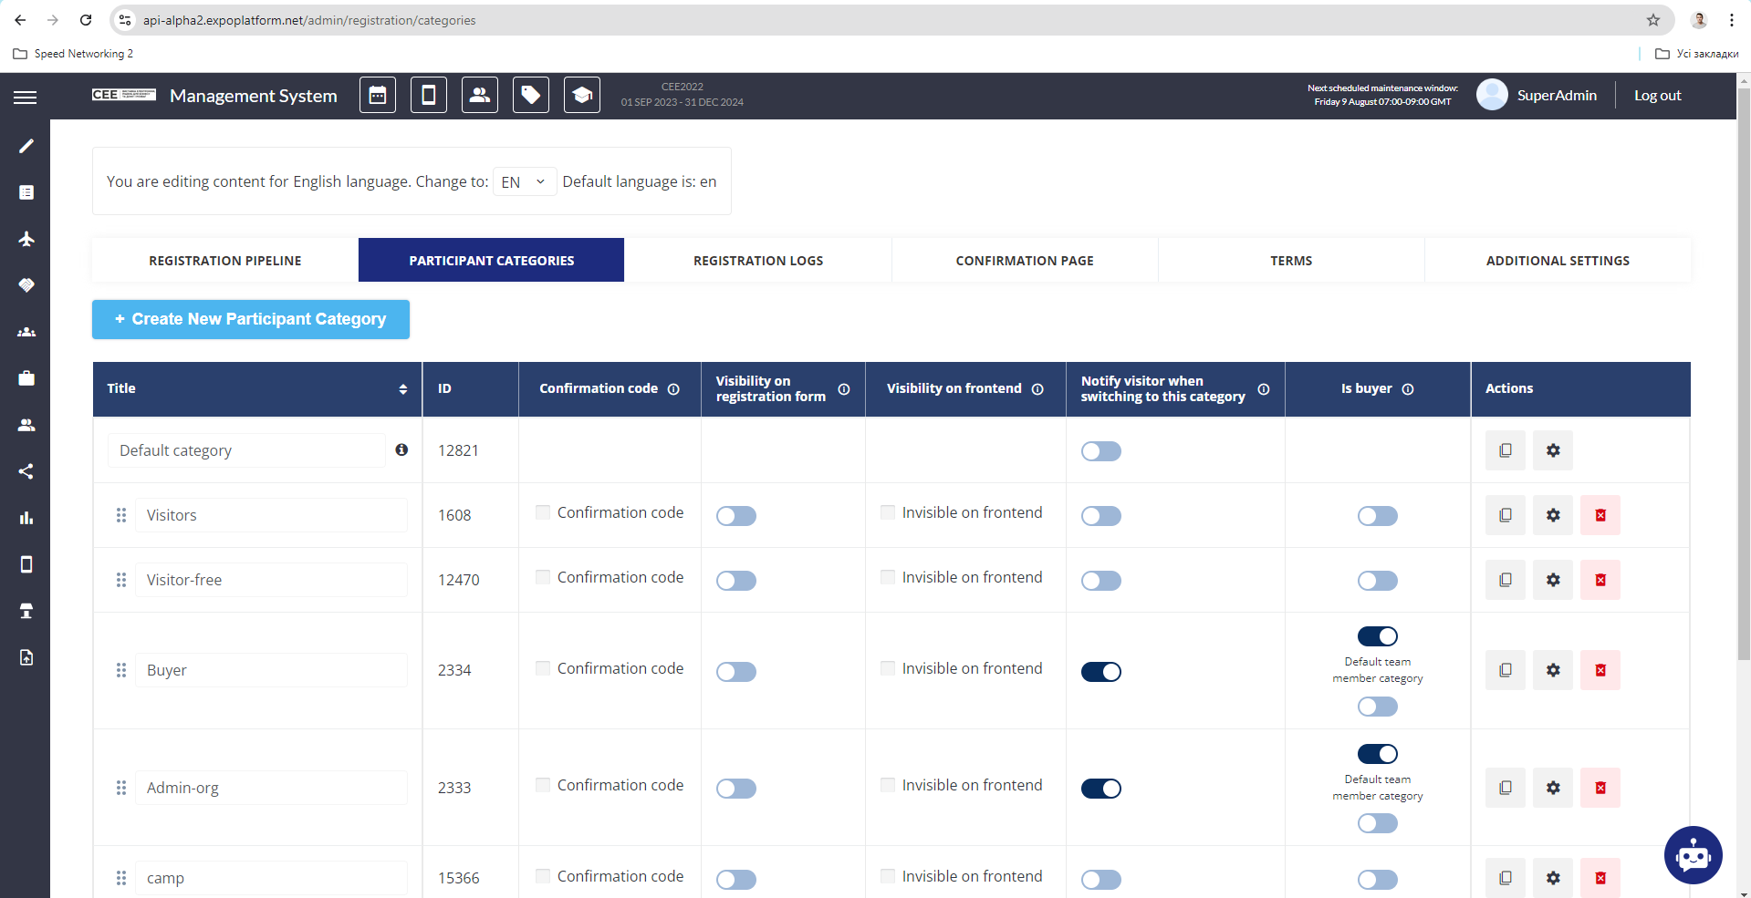The image size is (1751, 898).
Task: Duplicate the Visitor-free category
Action: pos(1505,580)
